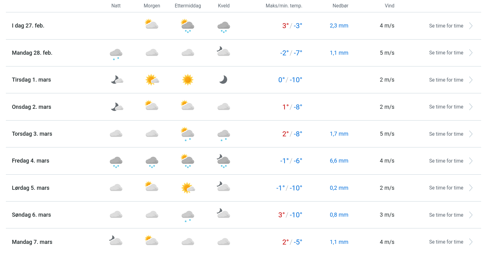
Task: Expand the chevron on Mandag 7. mars row
Action: coord(471,242)
